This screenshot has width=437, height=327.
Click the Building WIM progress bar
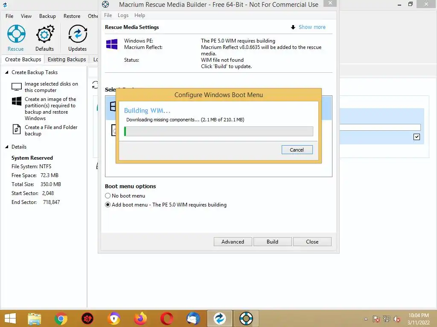pyautogui.click(x=218, y=131)
